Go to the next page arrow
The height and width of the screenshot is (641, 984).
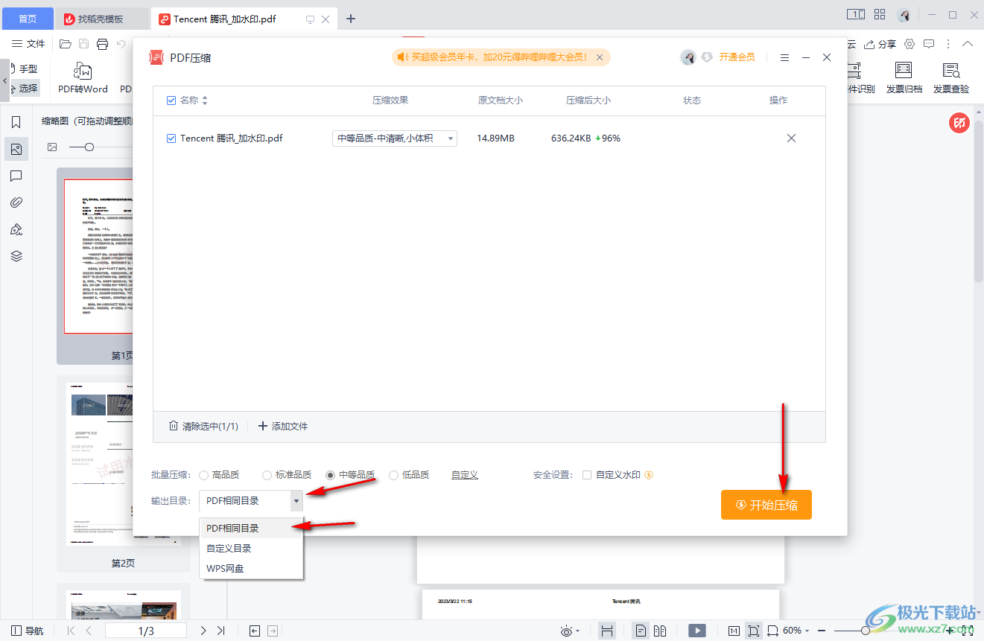tap(203, 631)
